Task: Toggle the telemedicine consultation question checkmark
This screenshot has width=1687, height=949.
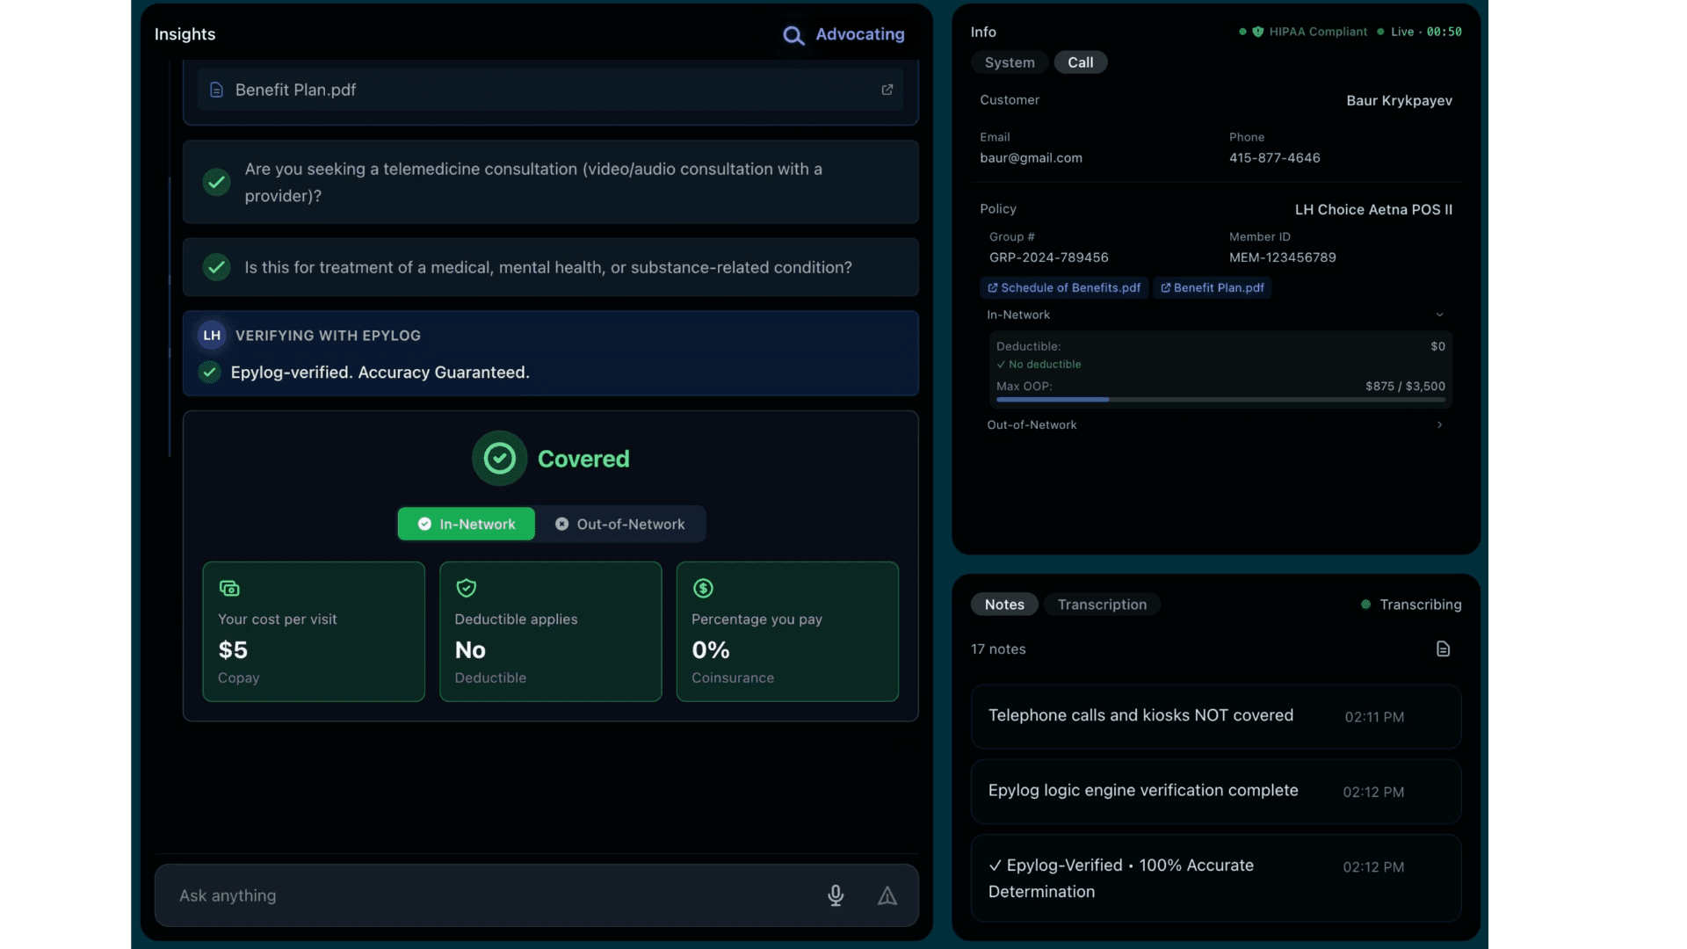Action: click(x=216, y=182)
